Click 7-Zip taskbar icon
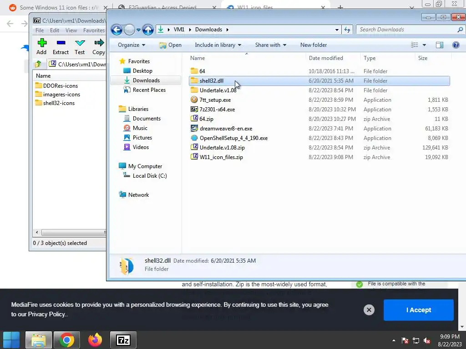Image resolution: width=466 pixels, height=349 pixels. coord(123,340)
